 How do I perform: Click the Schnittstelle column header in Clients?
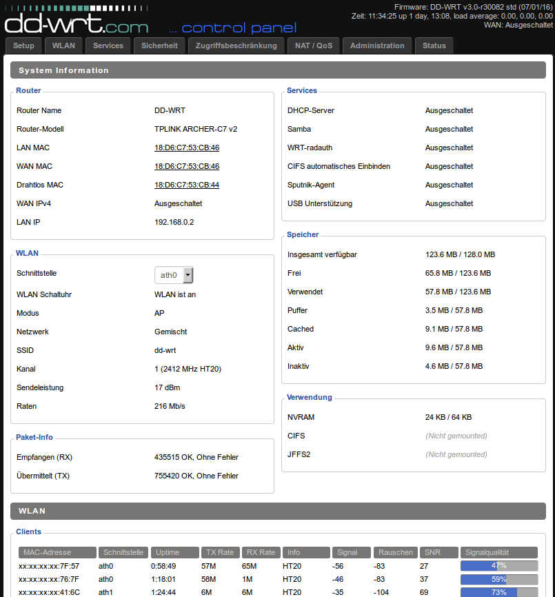[x=123, y=552]
